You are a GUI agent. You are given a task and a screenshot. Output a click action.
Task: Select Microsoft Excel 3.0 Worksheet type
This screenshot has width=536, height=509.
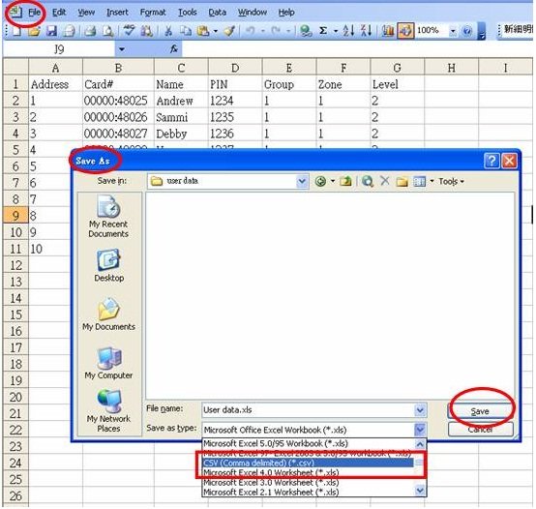pyautogui.click(x=308, y=483)
